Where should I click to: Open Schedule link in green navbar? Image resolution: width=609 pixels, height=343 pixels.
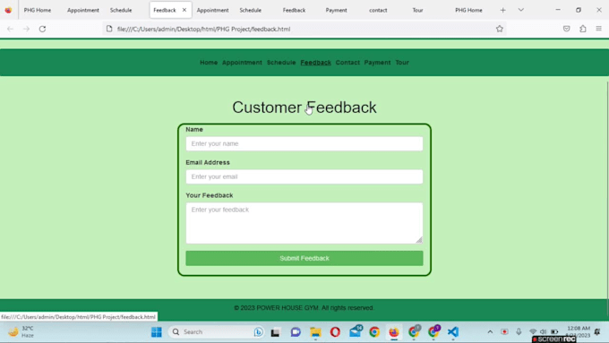pyautogui.click(x=281, y=63)
